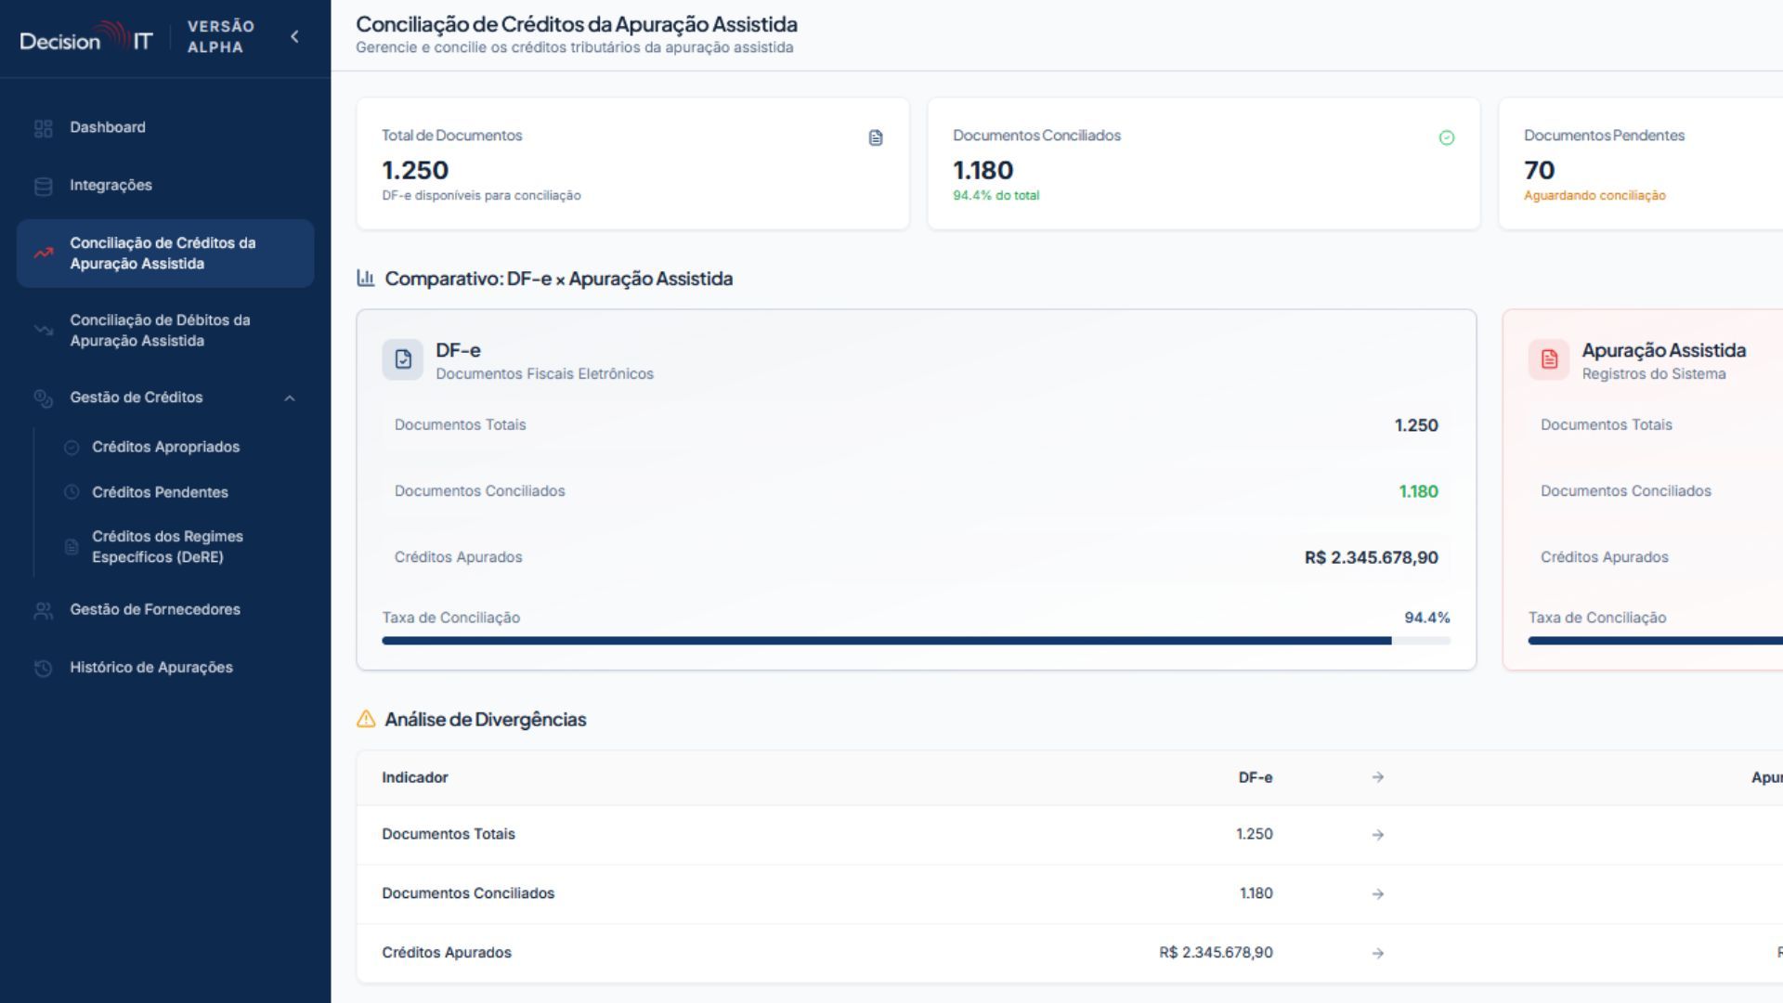Open Conciliação de Débitos trending-down icon

(x=43, y=331)
